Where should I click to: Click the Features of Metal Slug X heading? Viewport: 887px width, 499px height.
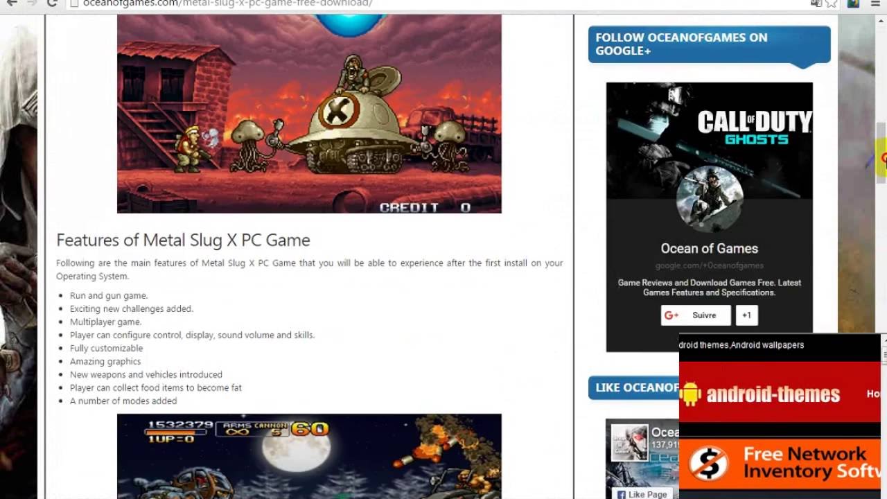(x=183, y=240)
